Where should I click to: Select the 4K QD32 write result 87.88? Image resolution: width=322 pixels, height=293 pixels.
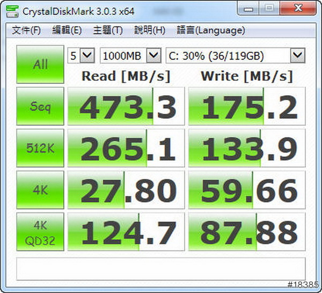247,232
